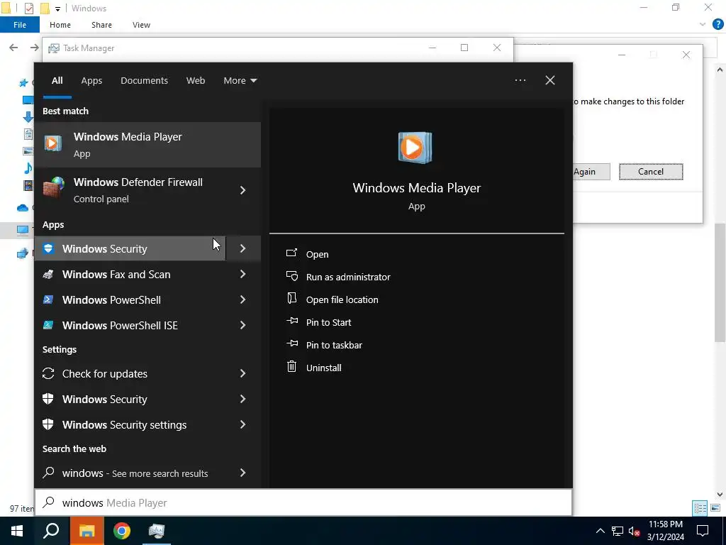Click the muted volume tray icon

click(635, 531)
